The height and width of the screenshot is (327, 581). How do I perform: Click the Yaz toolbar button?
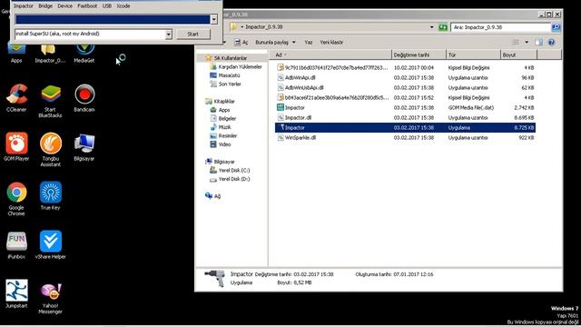point(309,43)
